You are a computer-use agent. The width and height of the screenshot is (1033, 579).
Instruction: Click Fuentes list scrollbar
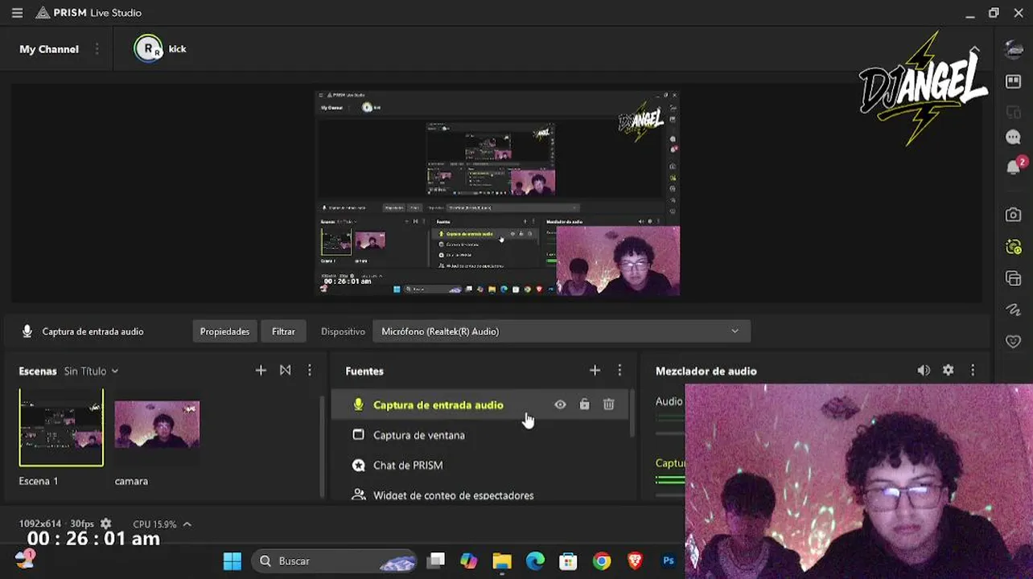point(632,414)
